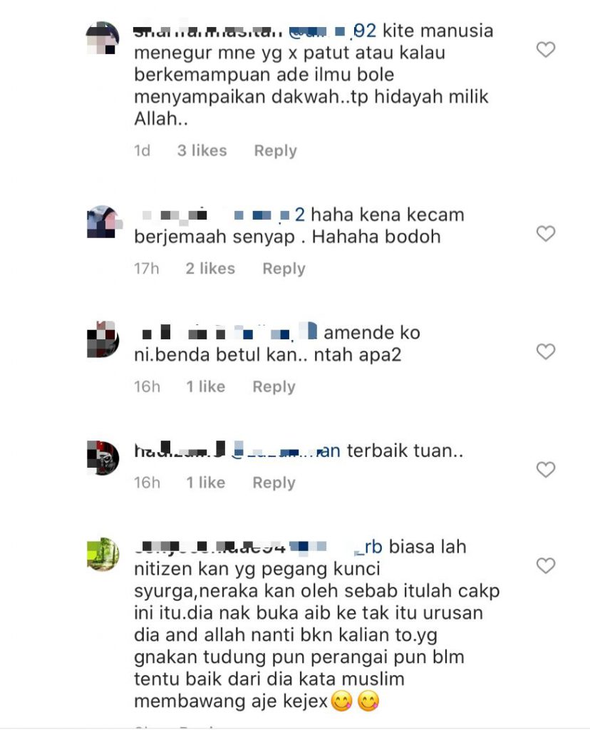Like the 'biasa lah nitizen' comment
The width and height of the screenshot is (590, 730).
pyautogui.click(x=546, y=565)
